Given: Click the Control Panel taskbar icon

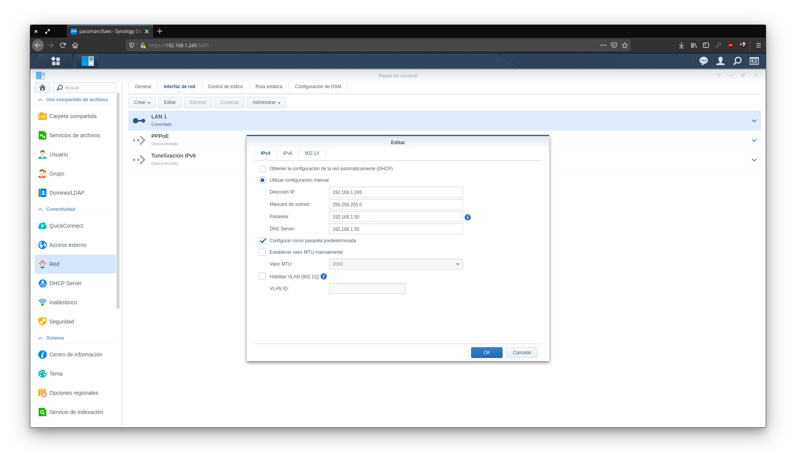Looking at the screenshot, I should (88, 61).
